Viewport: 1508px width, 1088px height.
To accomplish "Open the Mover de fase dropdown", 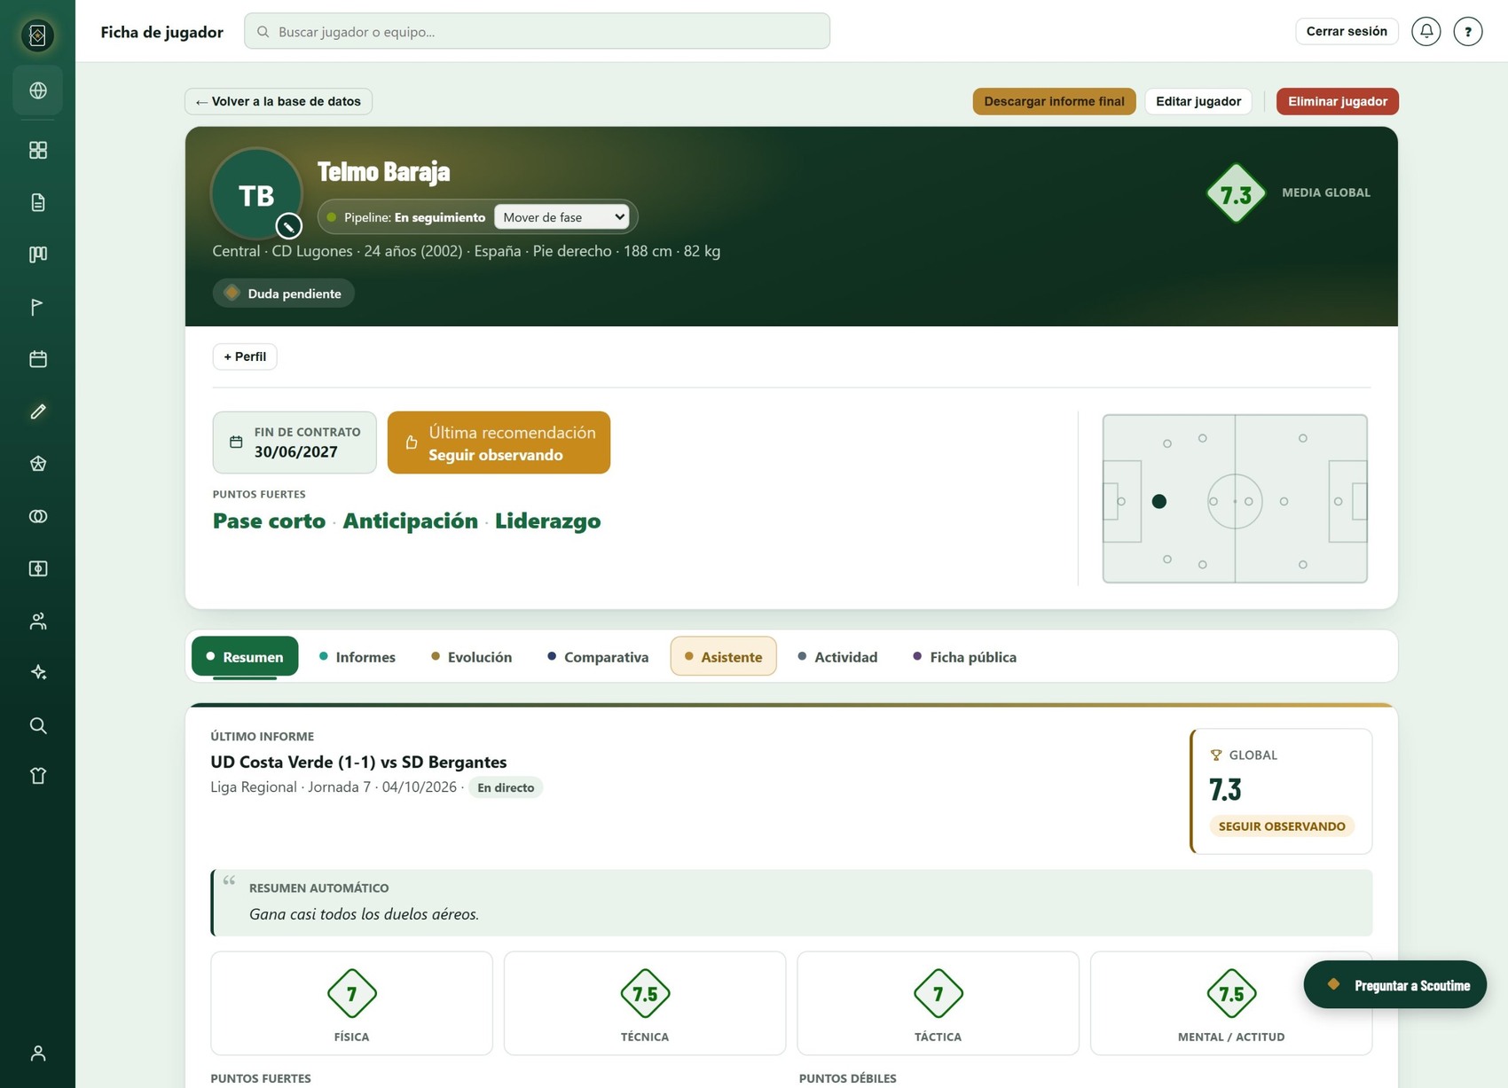I will pos(562,217).
